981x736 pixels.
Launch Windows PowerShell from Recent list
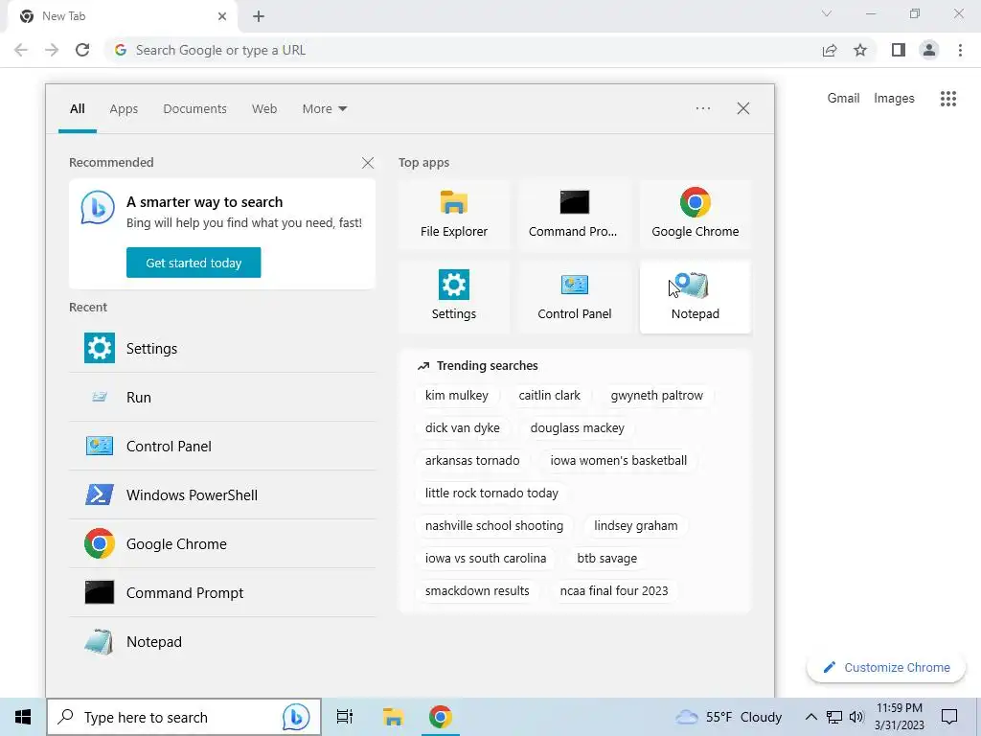point(222,495)
